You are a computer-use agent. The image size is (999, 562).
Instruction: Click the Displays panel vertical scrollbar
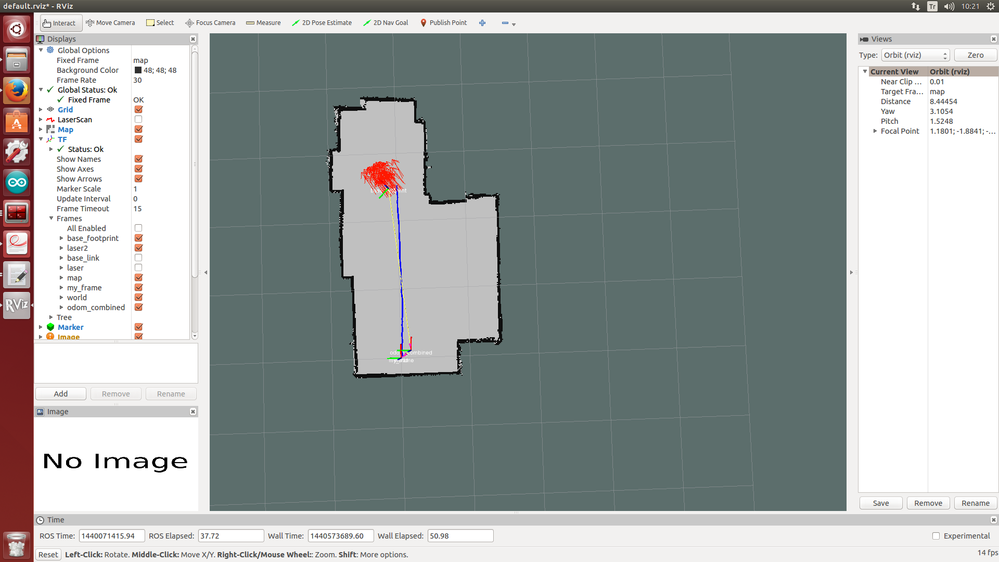tap(195, 164)
